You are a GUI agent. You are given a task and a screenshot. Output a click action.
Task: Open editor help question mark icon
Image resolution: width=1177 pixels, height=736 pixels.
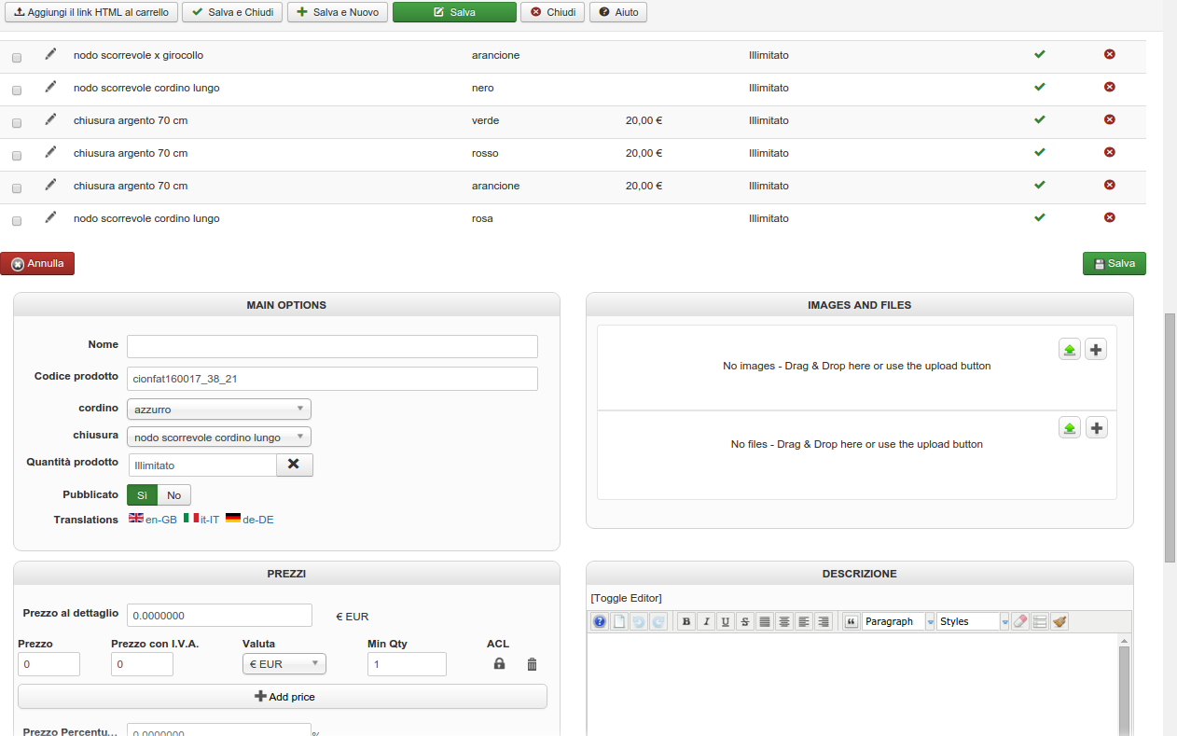tap(600, 621)
